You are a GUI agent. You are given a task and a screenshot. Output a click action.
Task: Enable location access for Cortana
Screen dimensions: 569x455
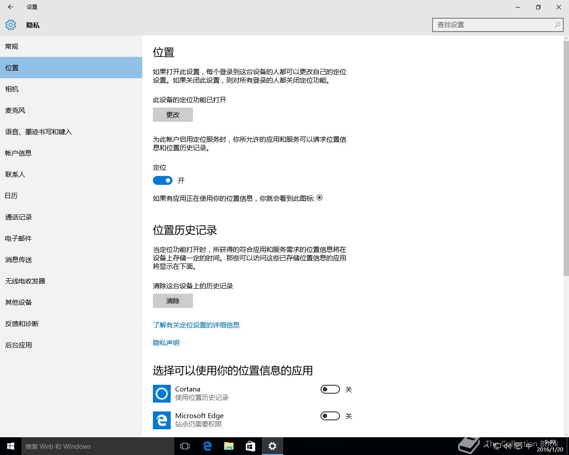coord(330,389)
